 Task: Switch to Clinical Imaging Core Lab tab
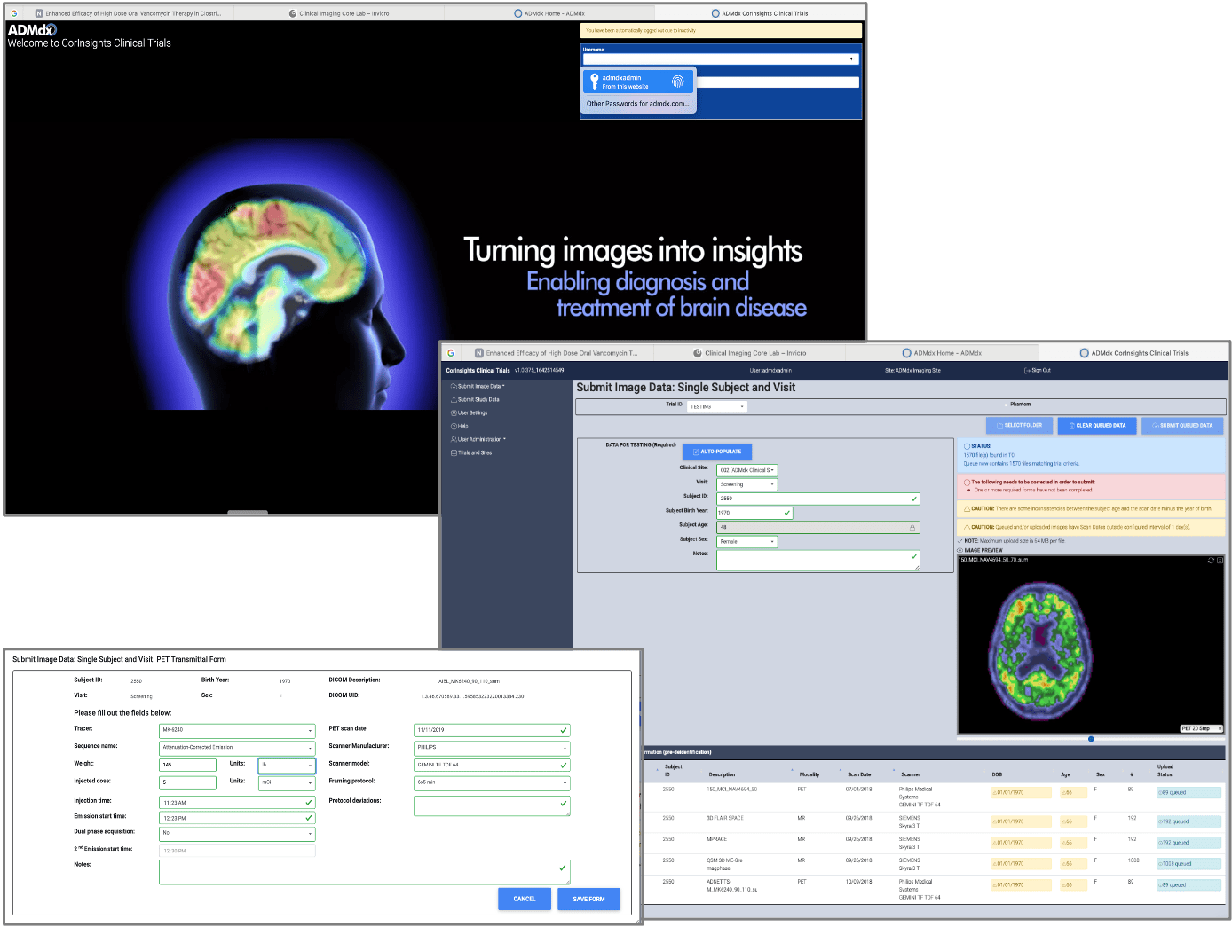pyautogui.click(x=754, y=353)
